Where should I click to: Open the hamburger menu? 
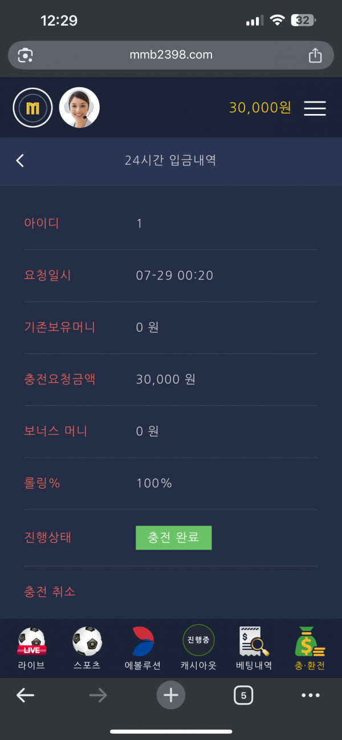click(x=315, y=108)
